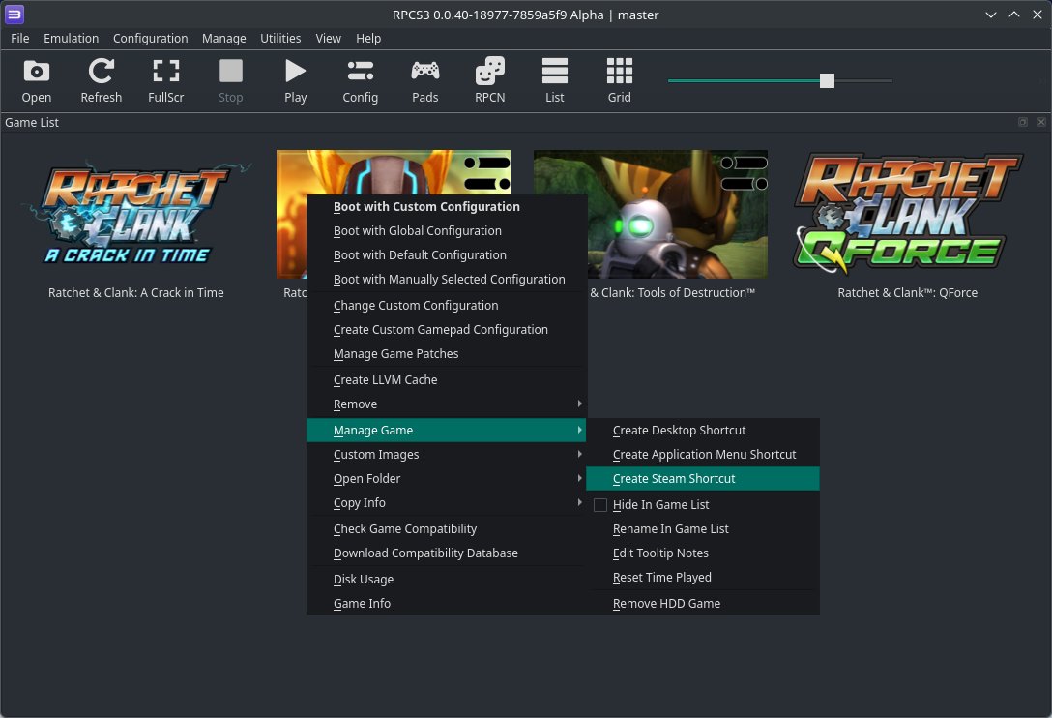Open a game file with the Open icon
Viewport: 1052px width, 718px height.
36,79
